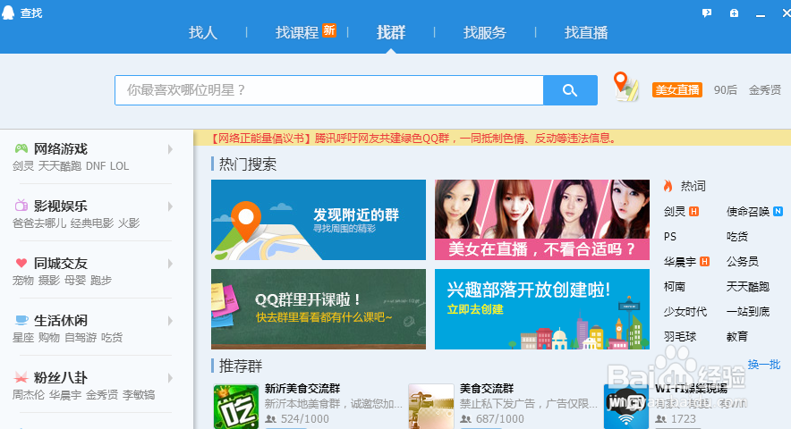Image resolution: width=791 pixels, height=429 pixels.
Task: Click the hot word 教育
Action: click(x=737, y=336)
